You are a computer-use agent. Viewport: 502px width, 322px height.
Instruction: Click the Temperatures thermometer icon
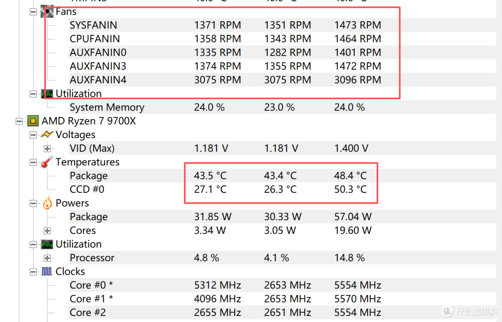click(x=47, y=162)
